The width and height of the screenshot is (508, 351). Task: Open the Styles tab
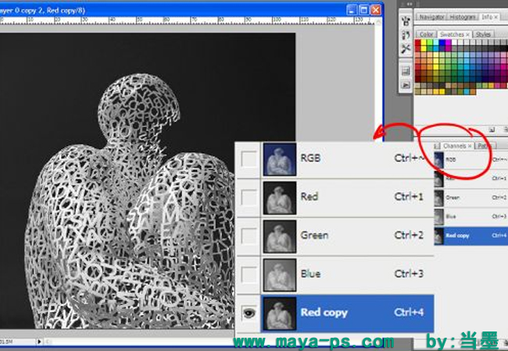(483, 34)
